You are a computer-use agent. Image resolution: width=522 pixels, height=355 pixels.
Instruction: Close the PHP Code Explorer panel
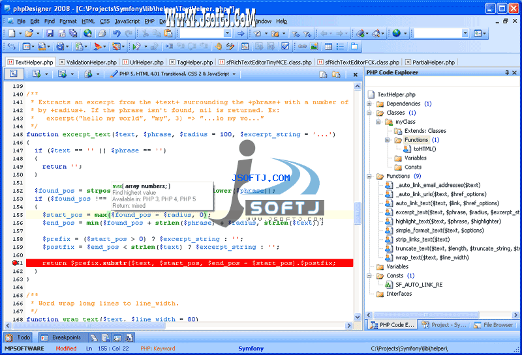tap(514, 72)
